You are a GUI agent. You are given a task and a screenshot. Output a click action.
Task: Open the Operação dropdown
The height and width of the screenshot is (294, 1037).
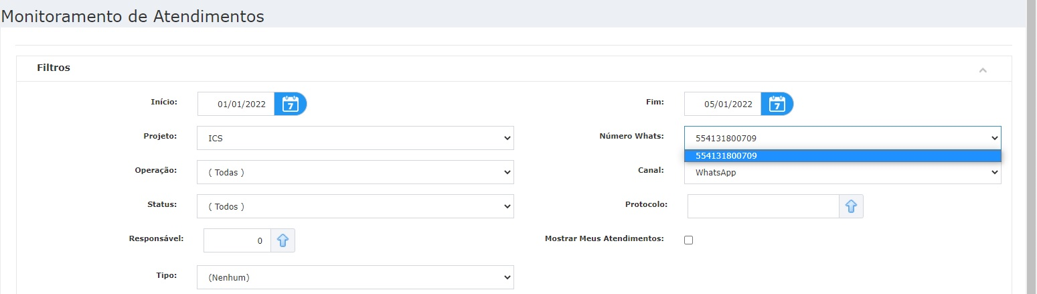click(x=355, y=172)
